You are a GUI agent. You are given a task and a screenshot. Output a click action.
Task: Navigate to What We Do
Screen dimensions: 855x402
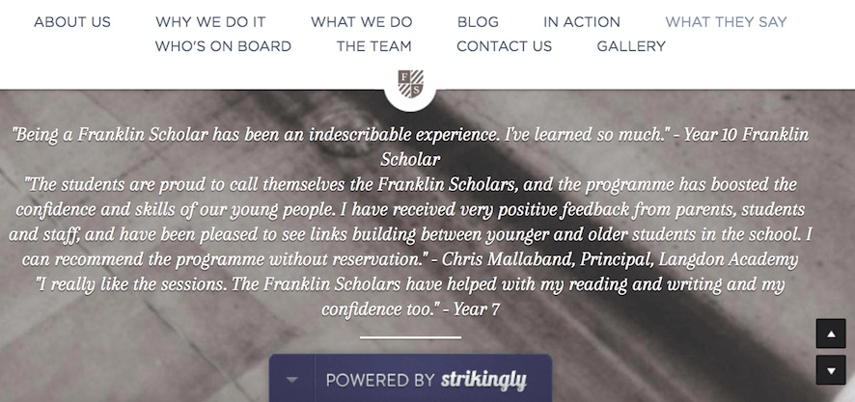[361, 21]
